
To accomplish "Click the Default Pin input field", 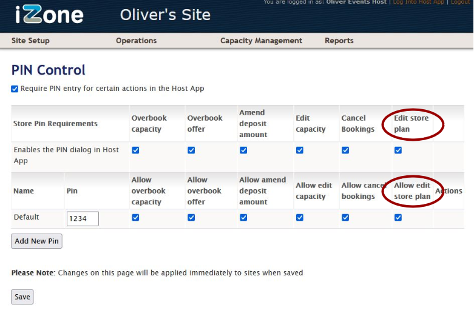I will click(x=83, y=218).
